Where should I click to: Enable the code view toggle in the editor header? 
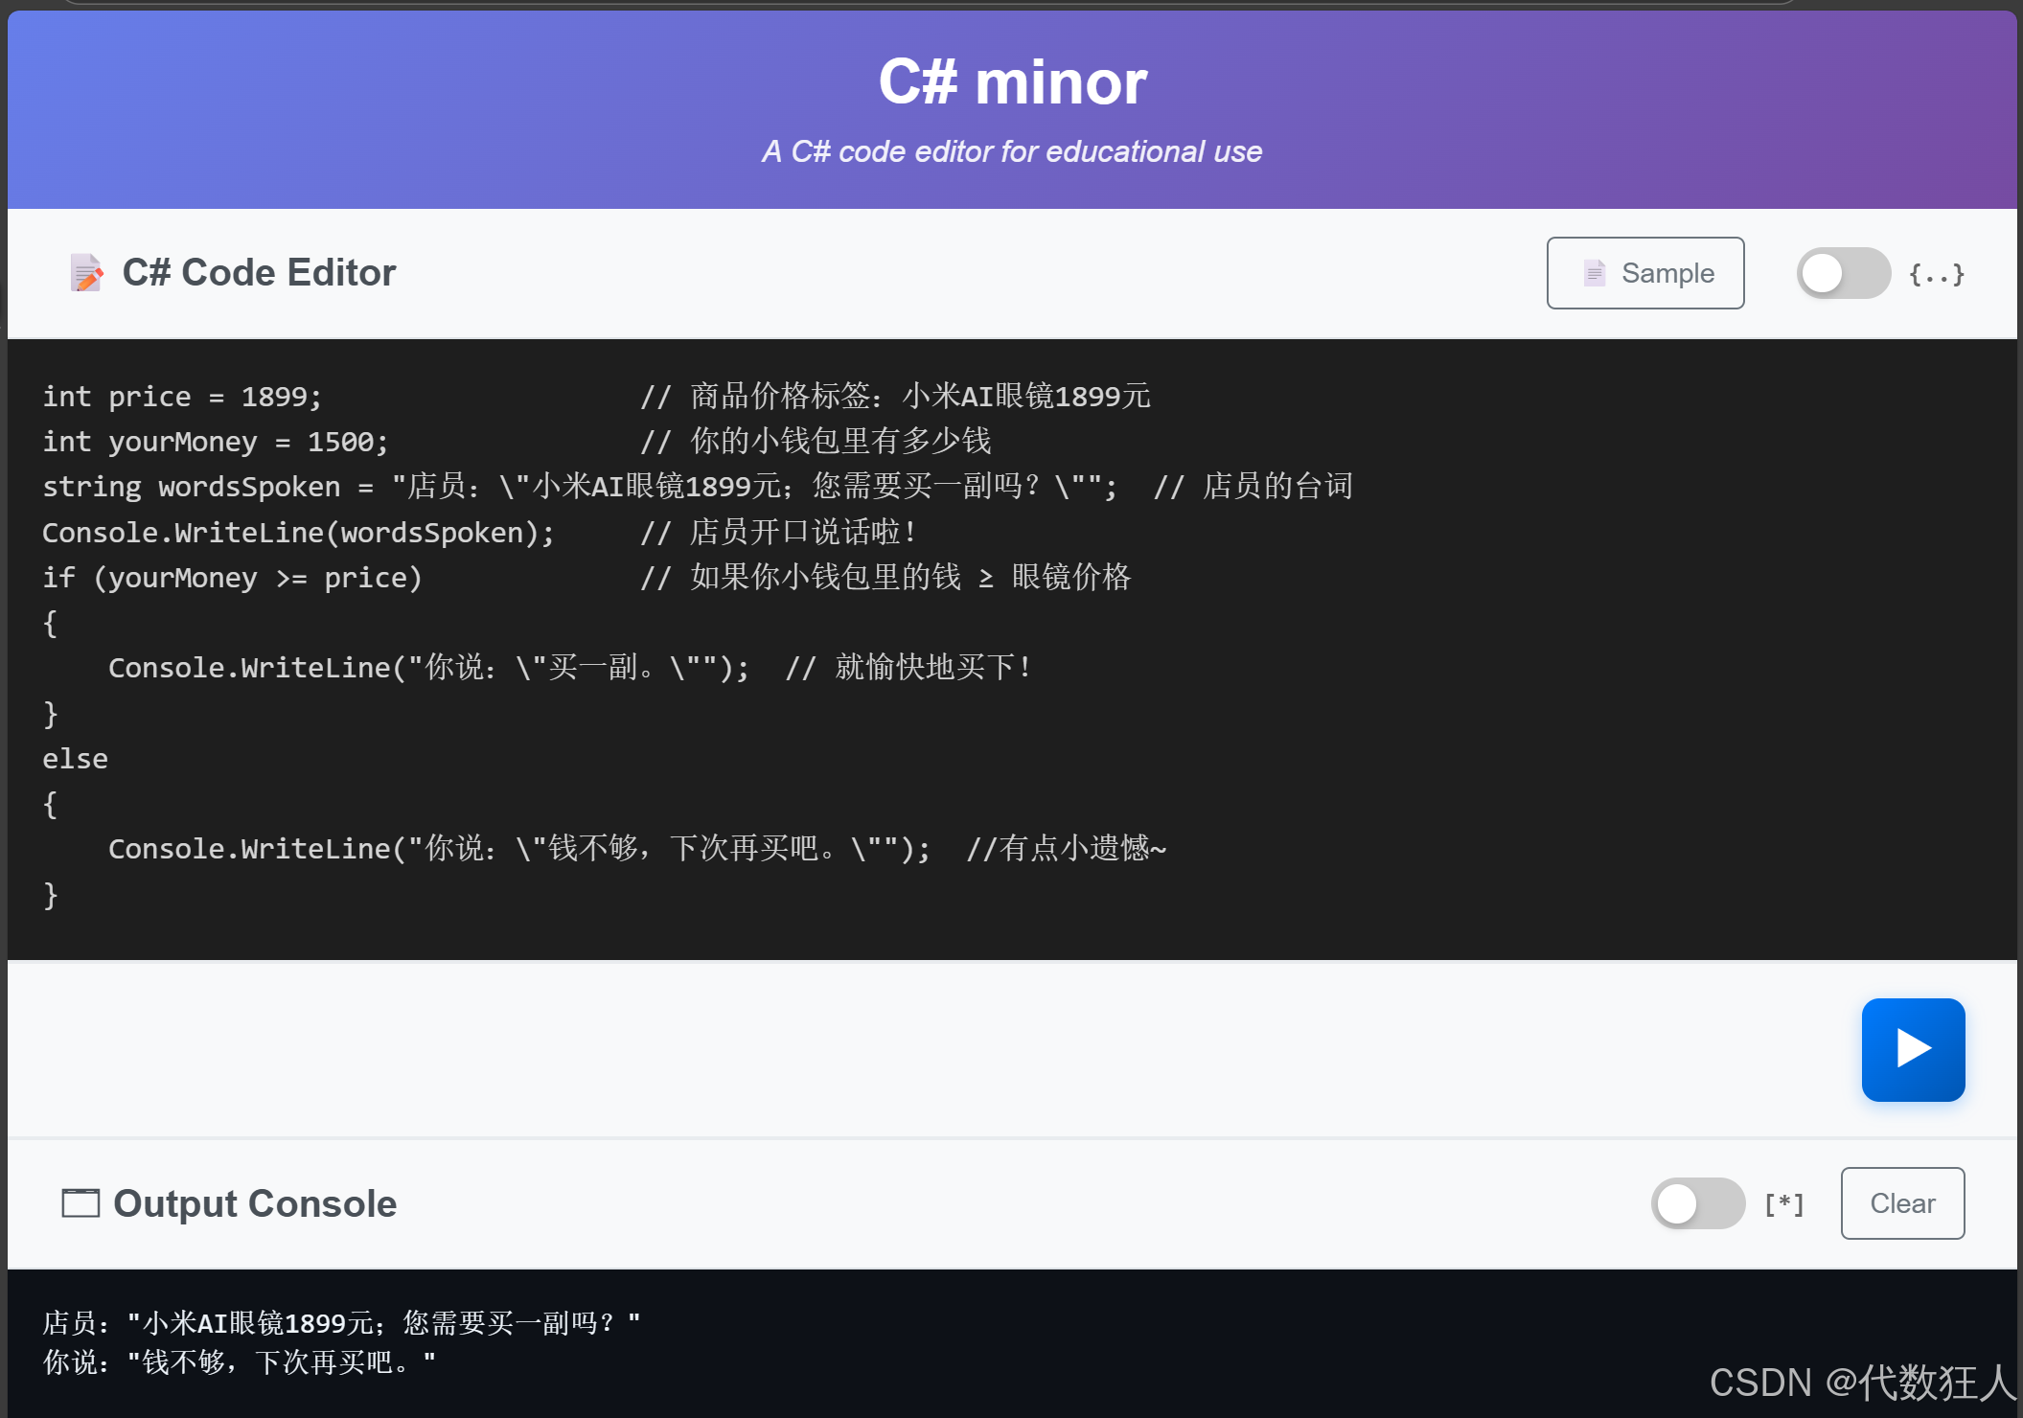point(1842,274)
